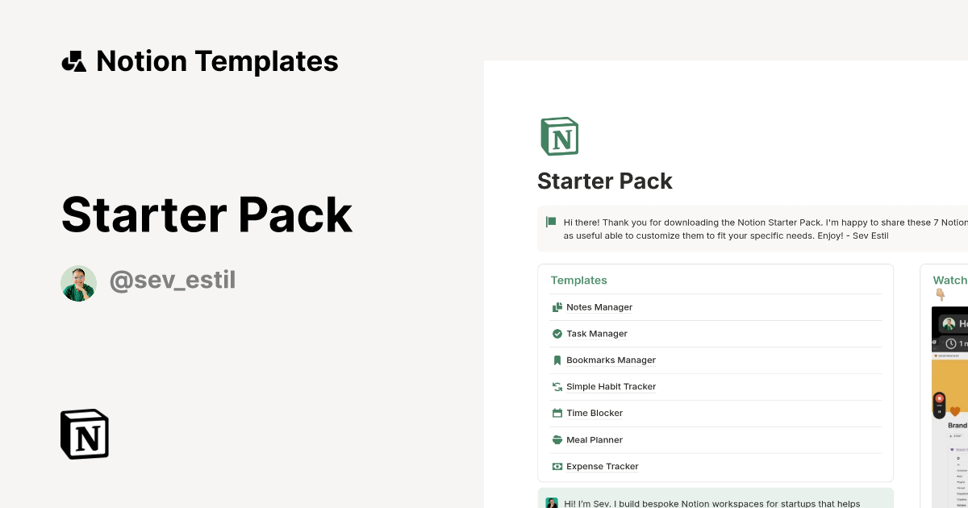
Task: Open the Expense Tracker template
Action: [602, 466]
